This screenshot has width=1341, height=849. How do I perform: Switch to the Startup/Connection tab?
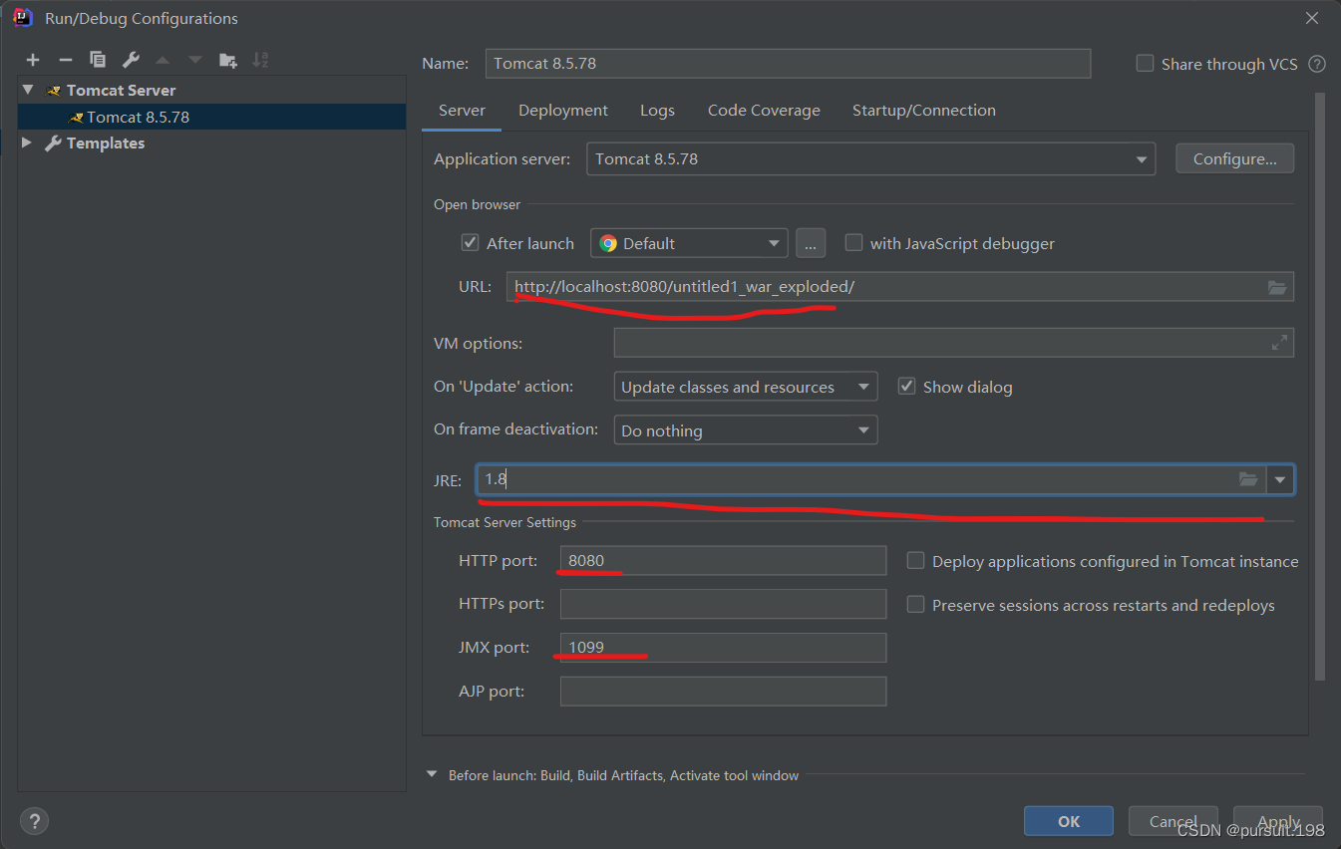924,111
